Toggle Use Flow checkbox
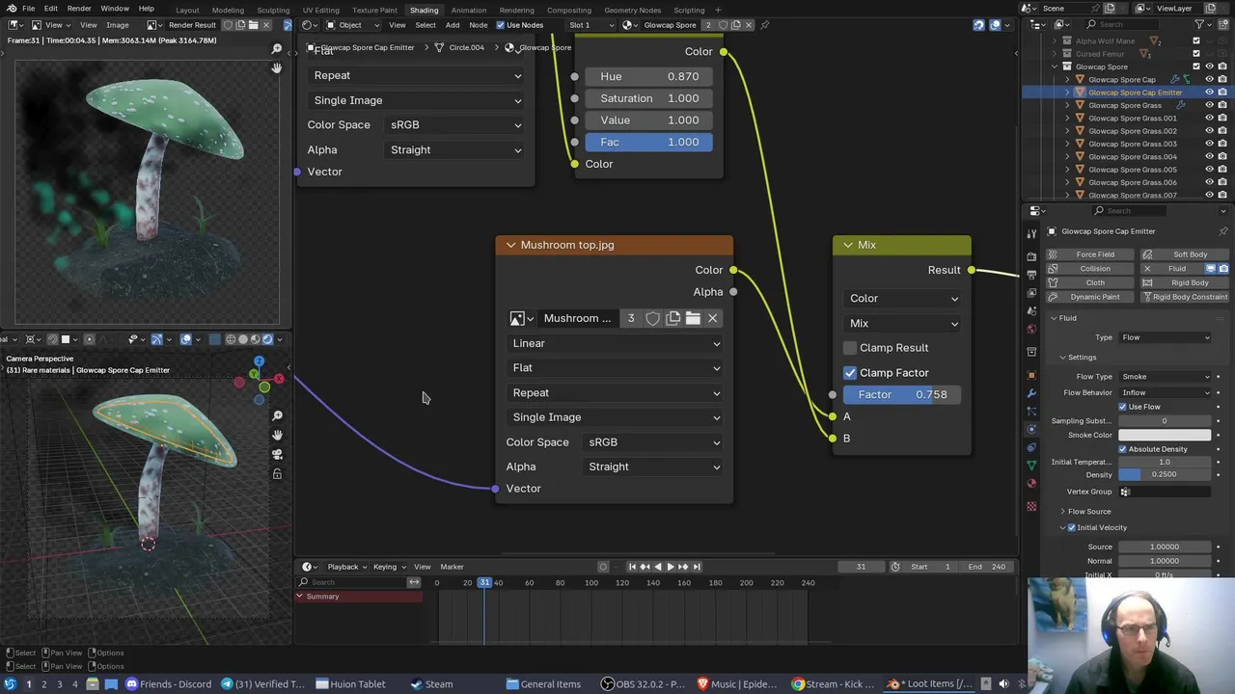The image size is (1235, 694). click(x=1123, y=407)
